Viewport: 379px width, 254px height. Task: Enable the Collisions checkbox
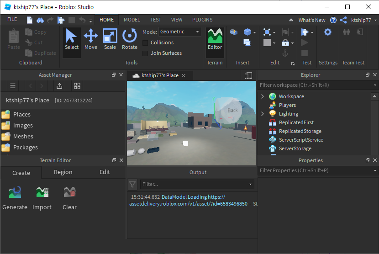coord(145,43)
